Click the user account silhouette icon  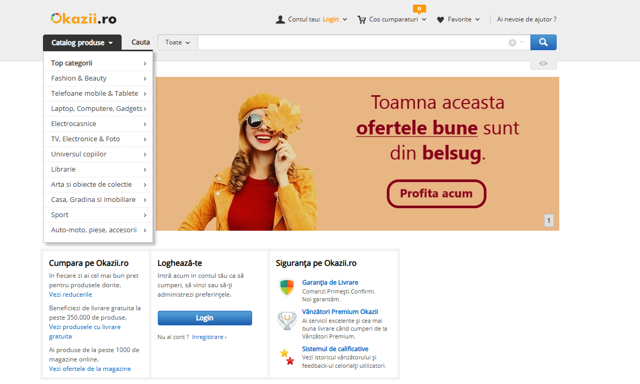pyautogui.click(x=280, y=19)
